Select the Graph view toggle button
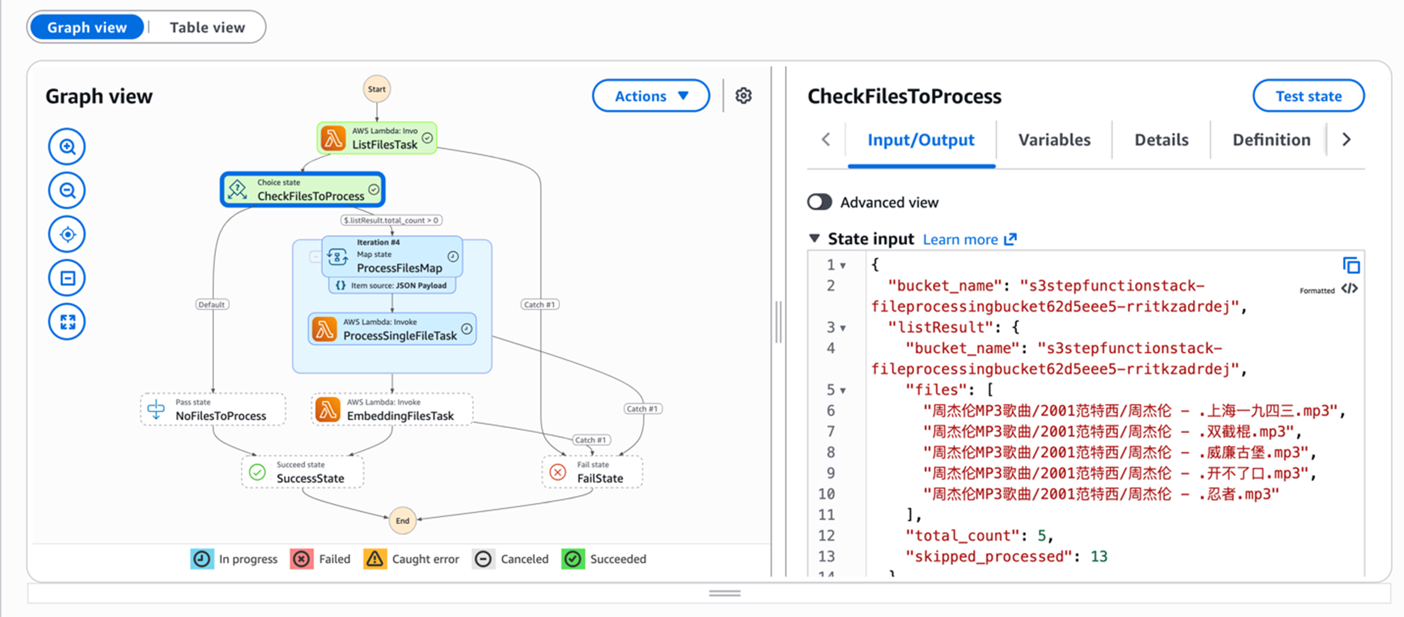The height and width of the screenshot is (617, 1404). click(87, 27)
